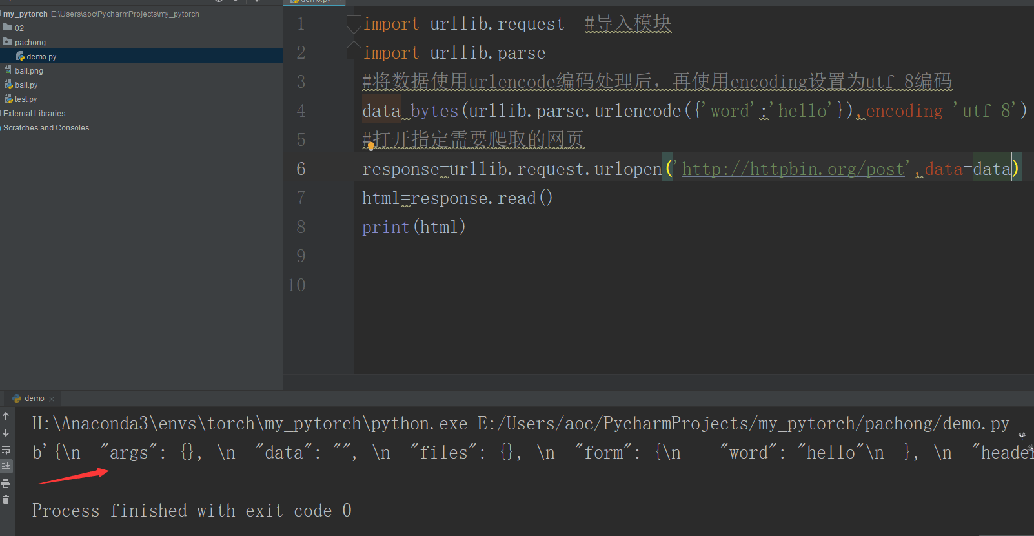Click the pachong package folder icon
Screen dimensions: 1034x536
tap(8, 41)
